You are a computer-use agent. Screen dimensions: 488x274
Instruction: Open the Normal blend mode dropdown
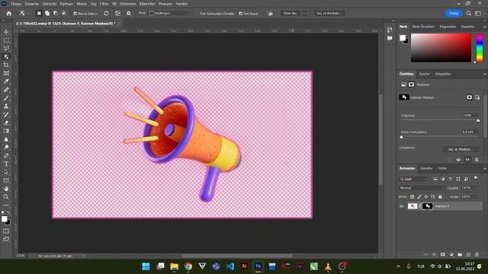(422, 188)
